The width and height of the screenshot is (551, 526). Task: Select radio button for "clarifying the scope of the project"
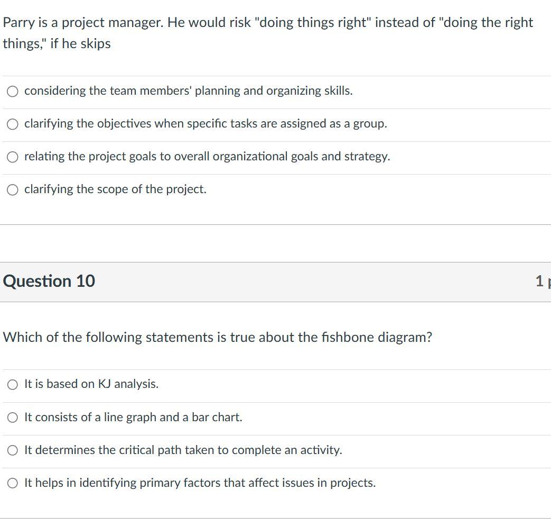click(12, 189)
